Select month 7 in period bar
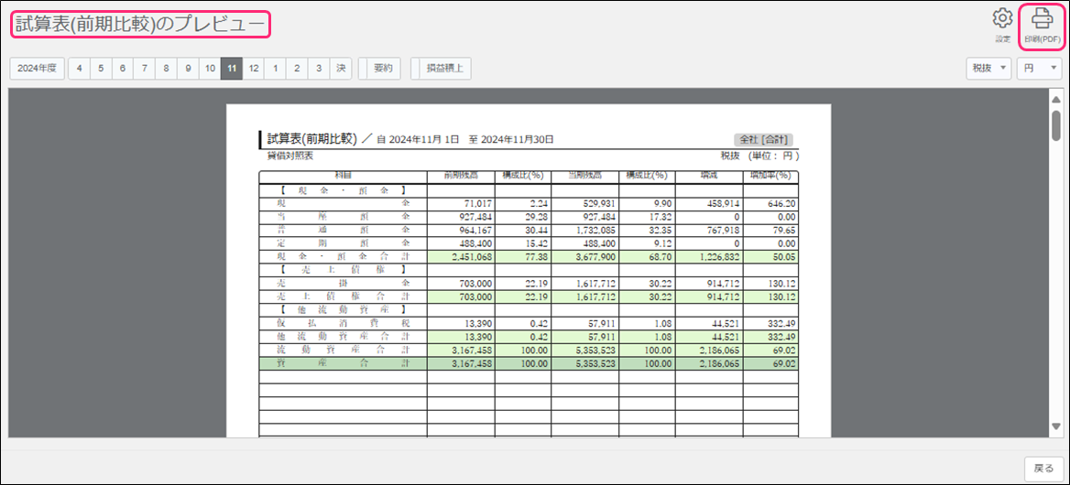Image resolution: width=1070 pixels, height=485 pixels. click(145, 69)
